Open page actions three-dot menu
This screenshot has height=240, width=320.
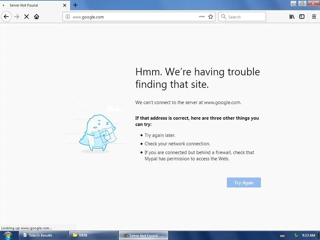click(x=202, y=17)
